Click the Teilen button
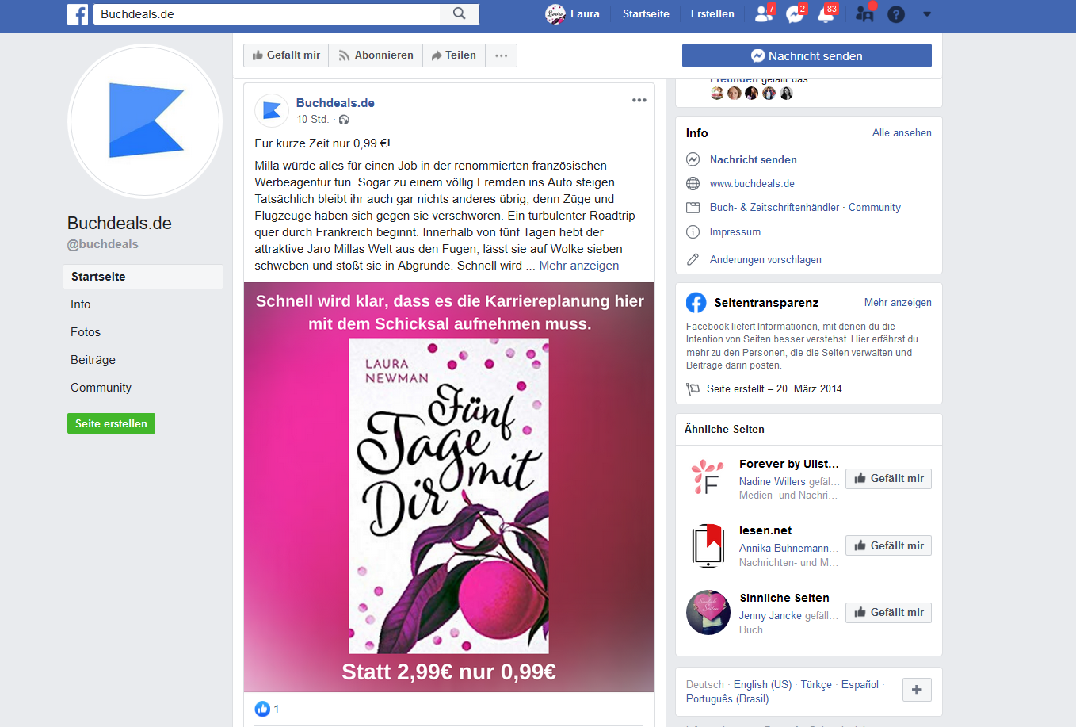This screenshot has width=1076, height=727. coord(454,55)
